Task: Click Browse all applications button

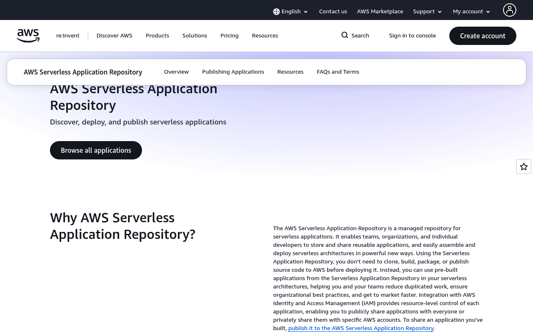Action: [x=96, y=150]
